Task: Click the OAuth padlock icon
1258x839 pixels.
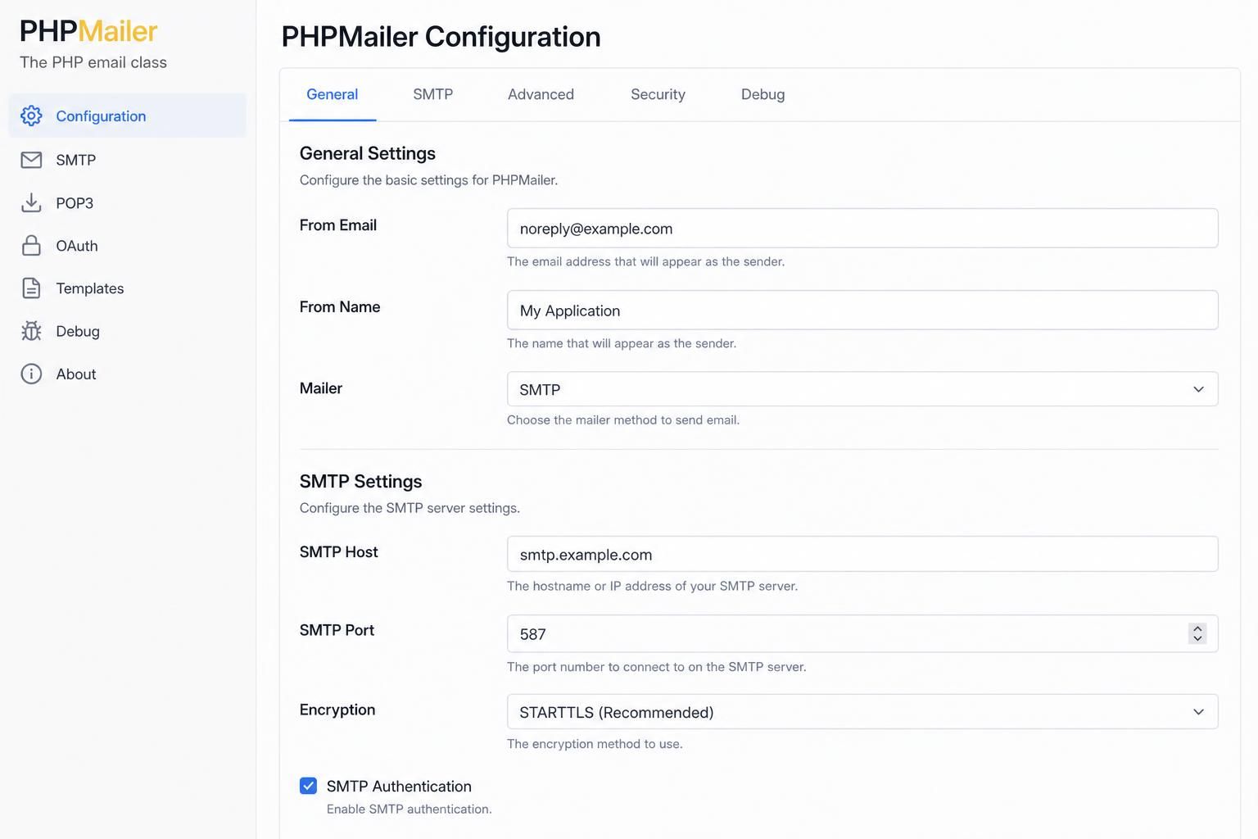Action: (x=31, y=245)
